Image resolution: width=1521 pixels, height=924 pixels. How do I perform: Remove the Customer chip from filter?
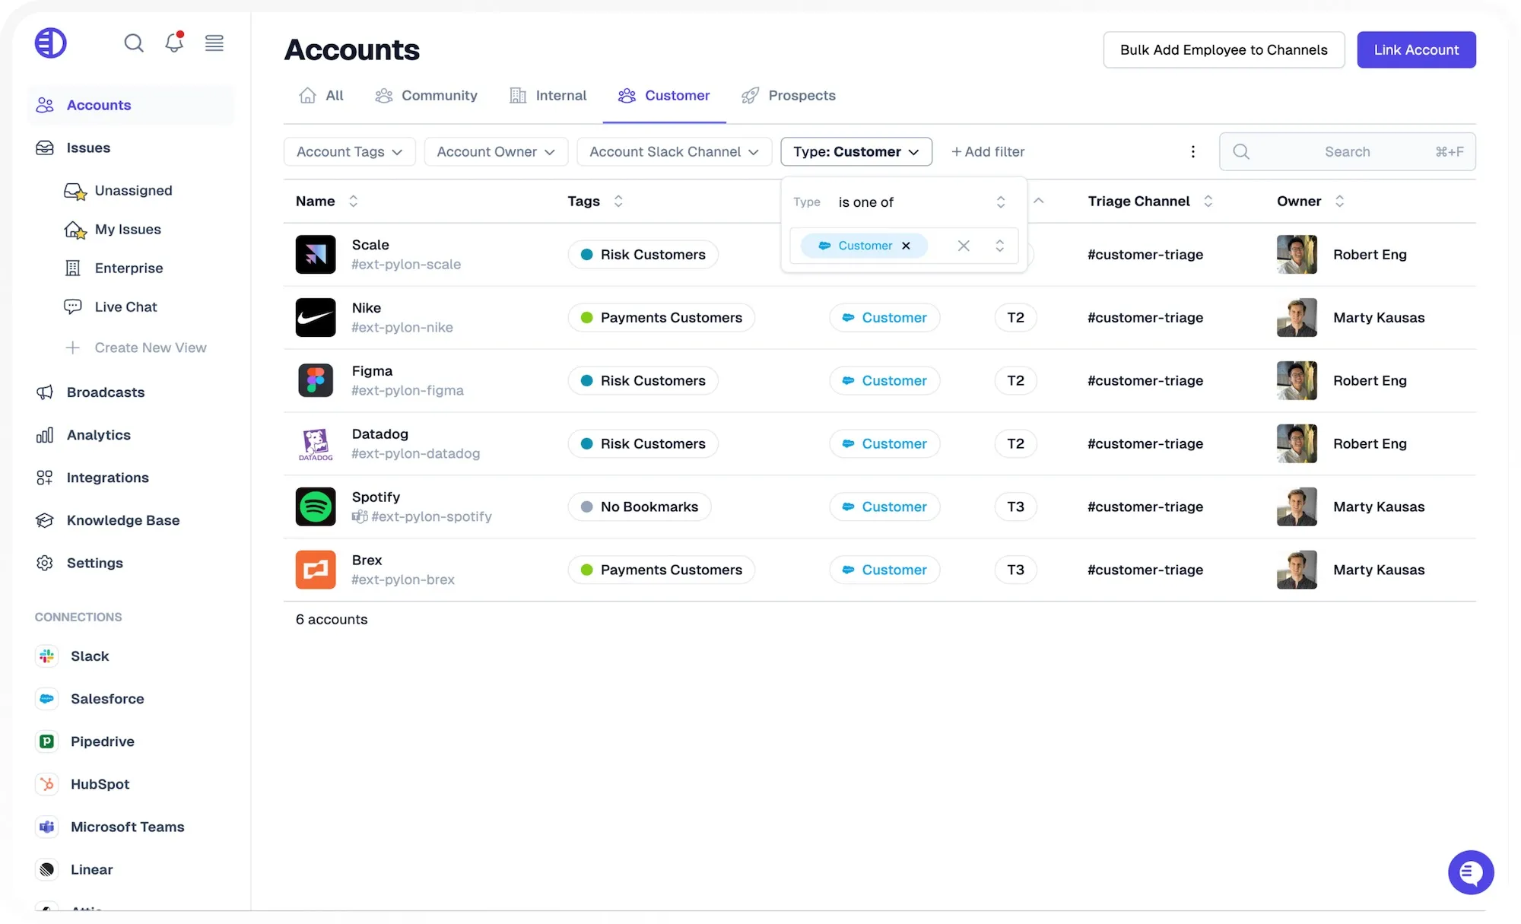[x=906, y=246]
